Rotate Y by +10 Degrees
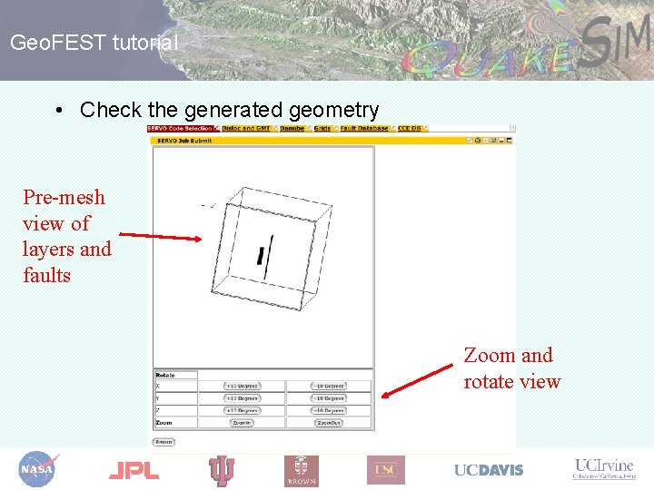 tap(243, 398)
